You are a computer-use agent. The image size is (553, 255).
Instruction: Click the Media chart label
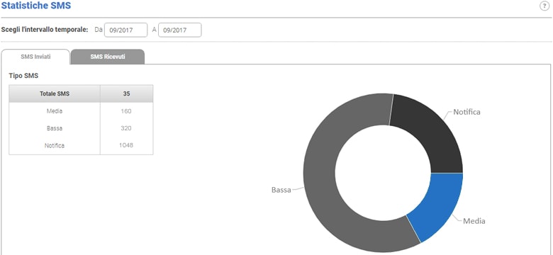474,221
